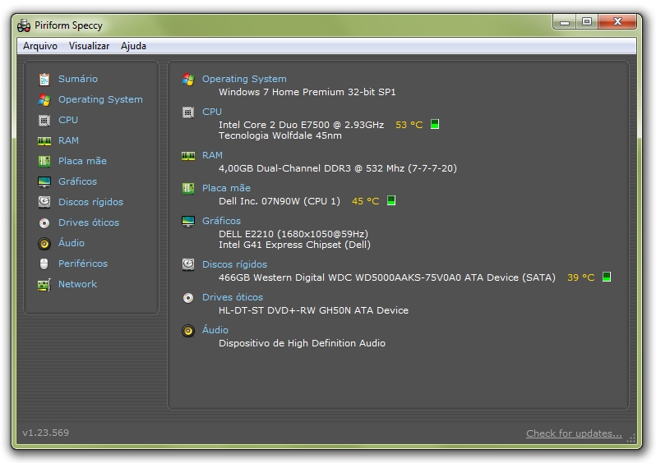
Task: Click optical disc icon in summary panel
Action: (188, 297)
